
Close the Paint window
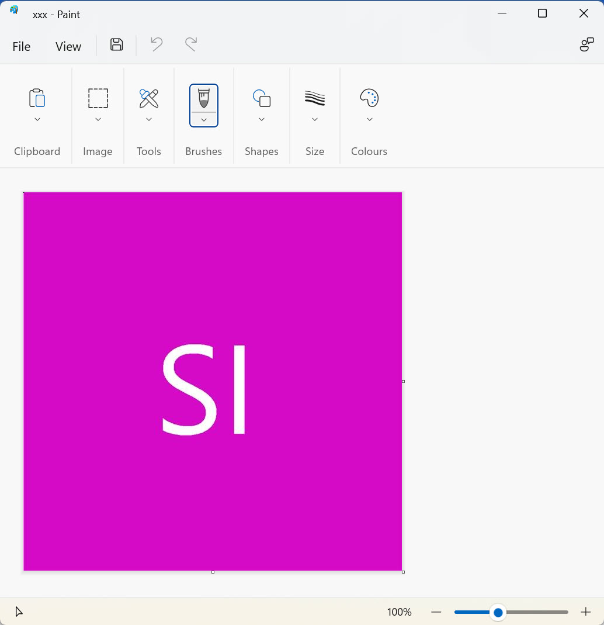coord(584,13)
